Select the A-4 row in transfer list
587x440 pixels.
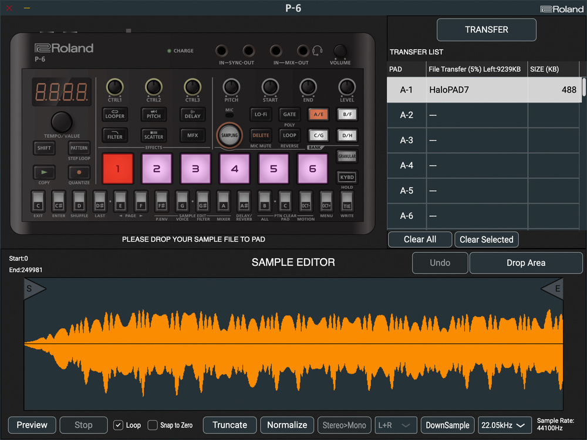point(484,165)
